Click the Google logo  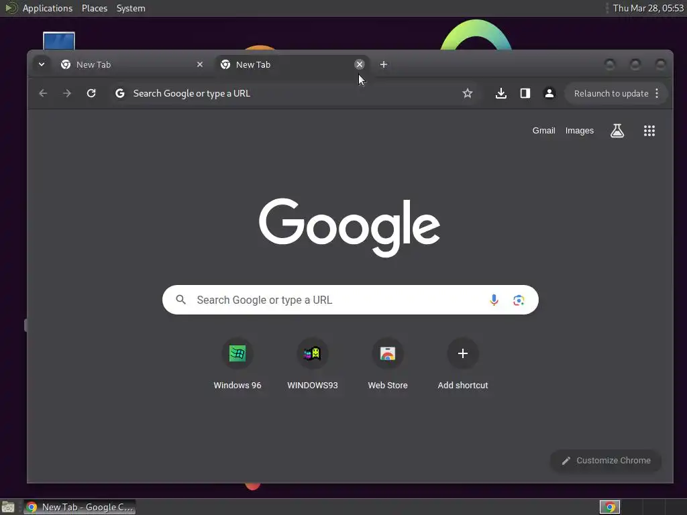[349, 227]
